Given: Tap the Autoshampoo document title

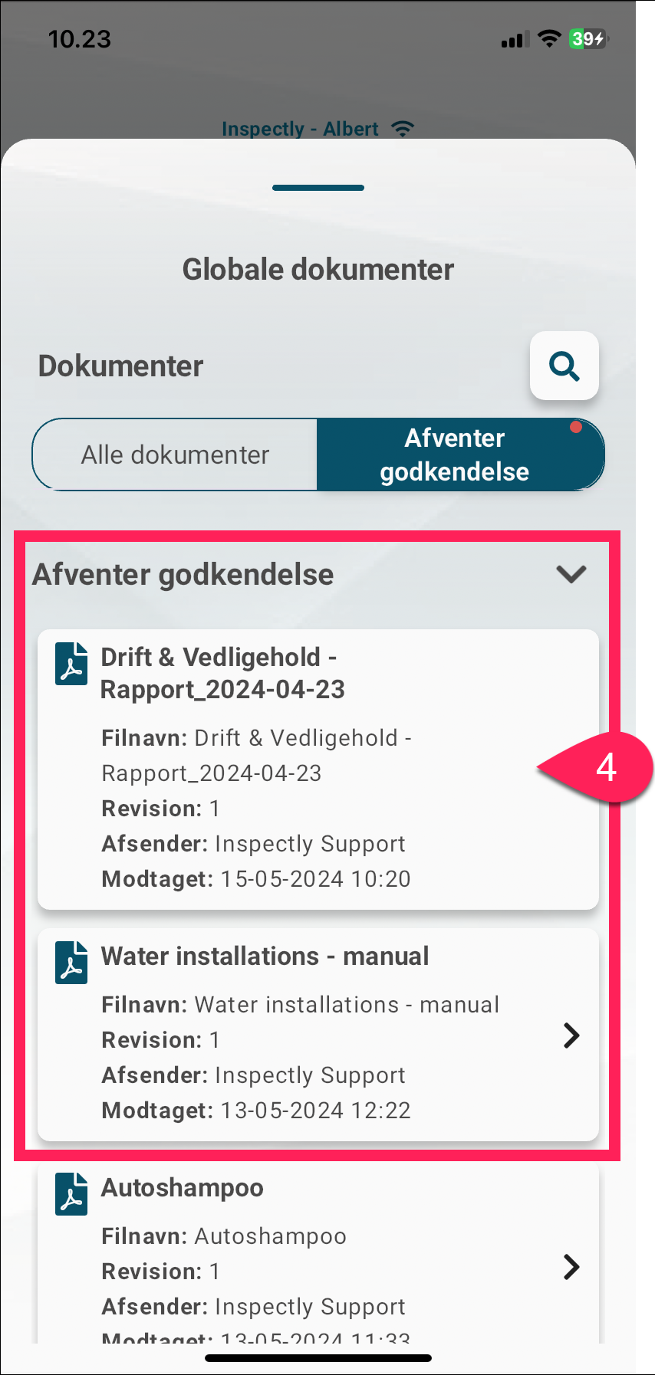Looking at the screenshot, I should pos(183,1188).
